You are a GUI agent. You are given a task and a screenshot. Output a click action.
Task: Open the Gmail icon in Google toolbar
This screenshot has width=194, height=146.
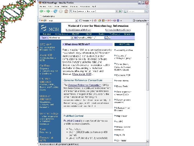(x=109, y=21)
